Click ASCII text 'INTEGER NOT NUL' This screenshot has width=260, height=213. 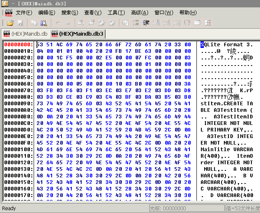pos(228,123)
